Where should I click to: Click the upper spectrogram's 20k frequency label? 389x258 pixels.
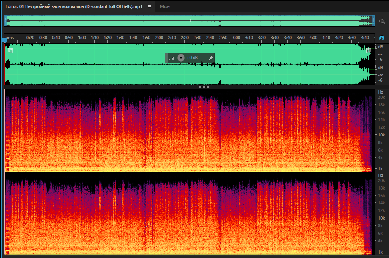coord(381,97)
